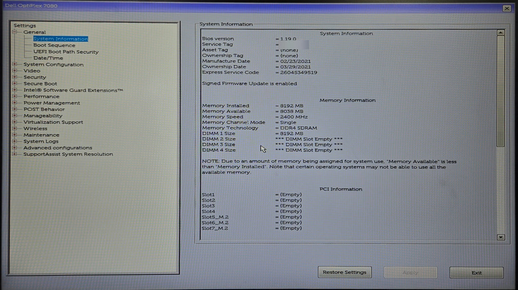Image resolution: width=518 pixels, height=290 pixels.
Task: Expand the System Configuration node
Action: pyautogui.click(x=15, y=64)
